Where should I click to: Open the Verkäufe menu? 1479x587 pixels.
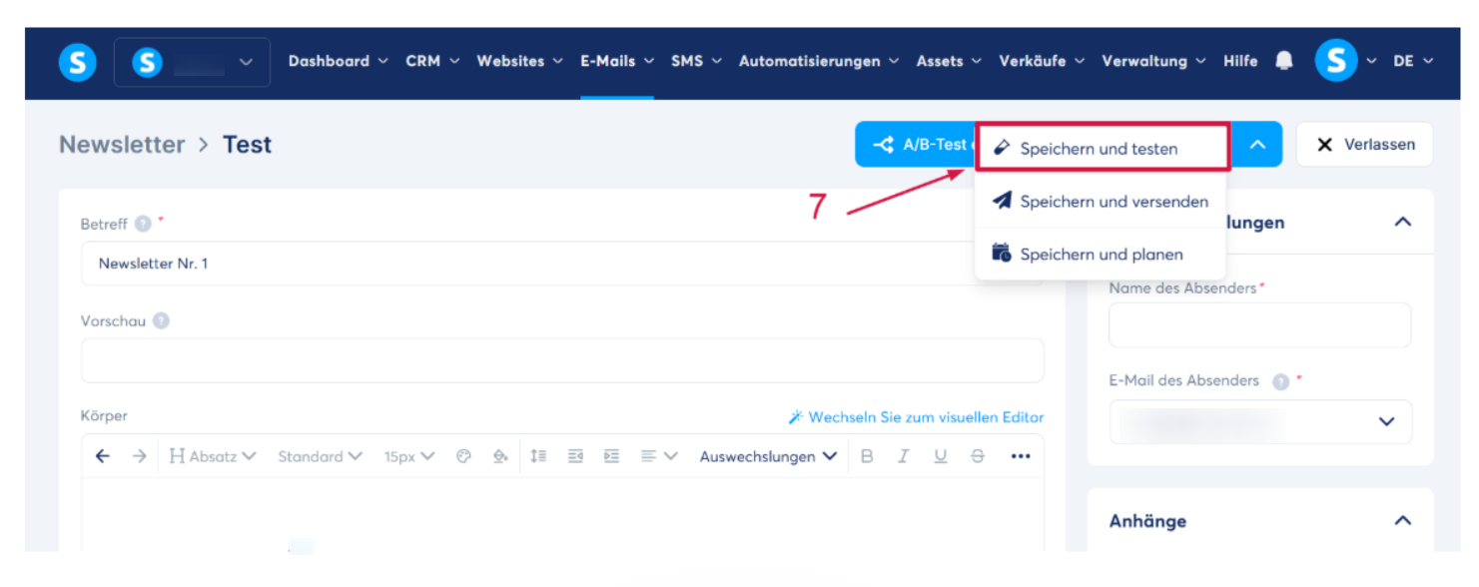(1042, 61)
